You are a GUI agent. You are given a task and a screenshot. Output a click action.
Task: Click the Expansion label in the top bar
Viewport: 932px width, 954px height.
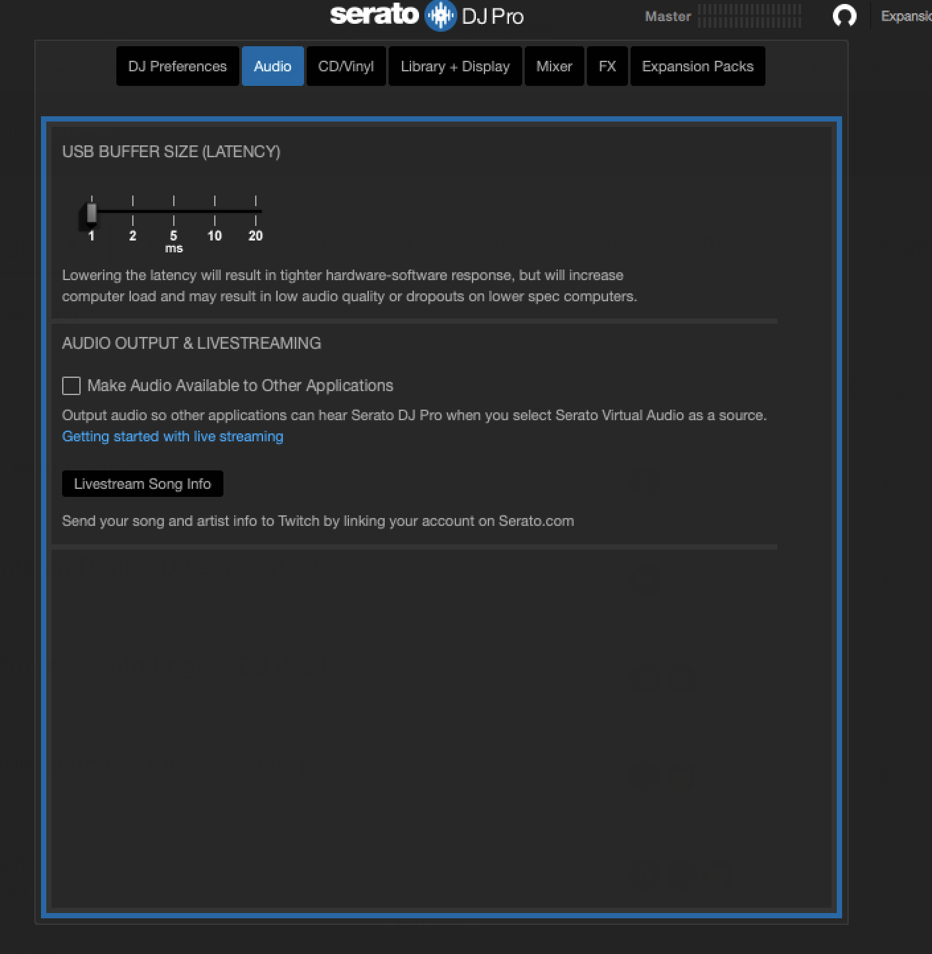tap(906, 16)
